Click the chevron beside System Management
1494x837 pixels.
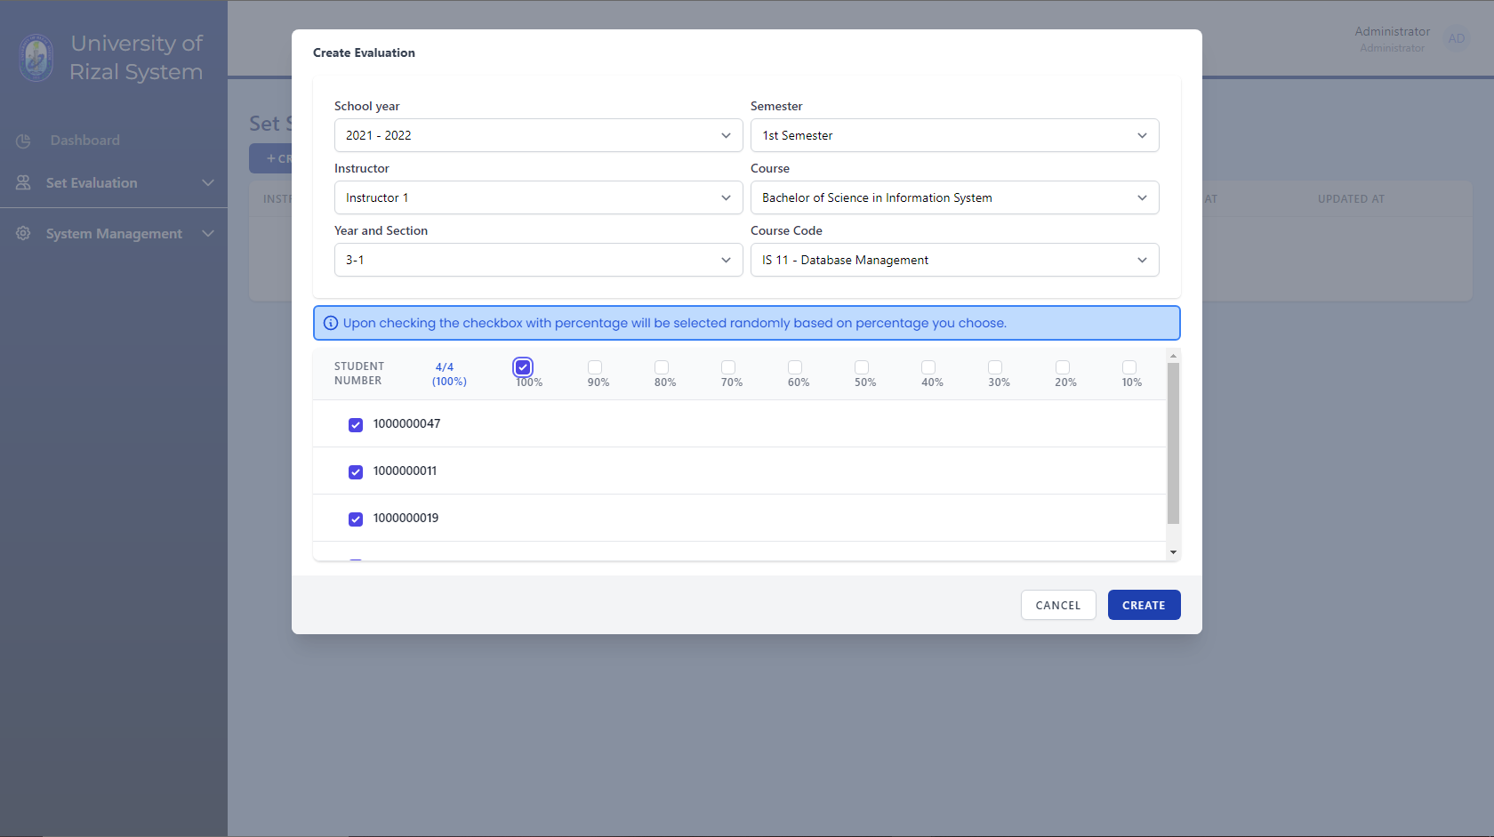click(207, 233)
